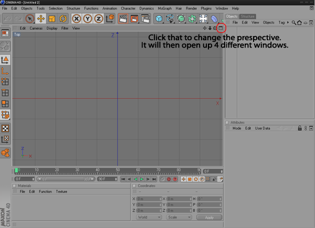Open viewport Cameras menu

pos(36,28)
